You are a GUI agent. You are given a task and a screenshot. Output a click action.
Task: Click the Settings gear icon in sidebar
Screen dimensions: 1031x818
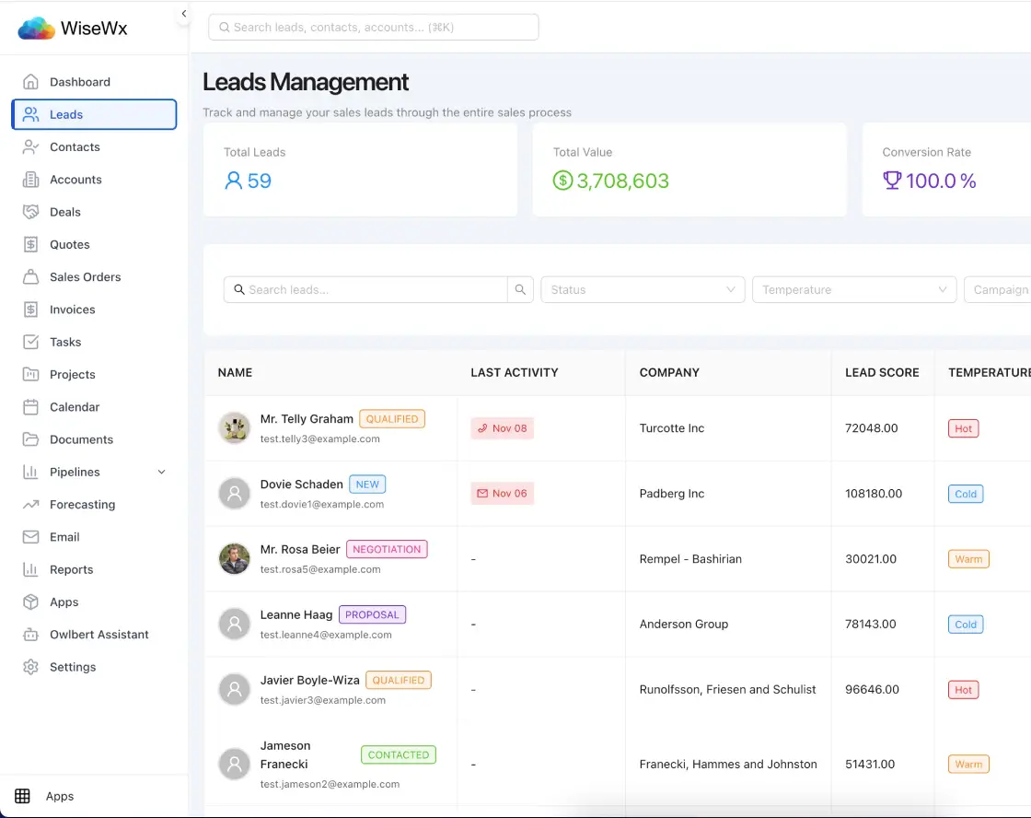pyautogui.click(x=31, y=667)
